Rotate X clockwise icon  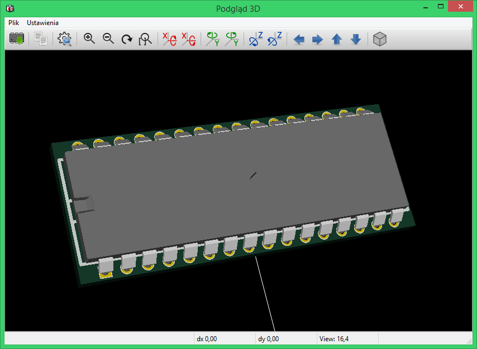pos(170,39)
